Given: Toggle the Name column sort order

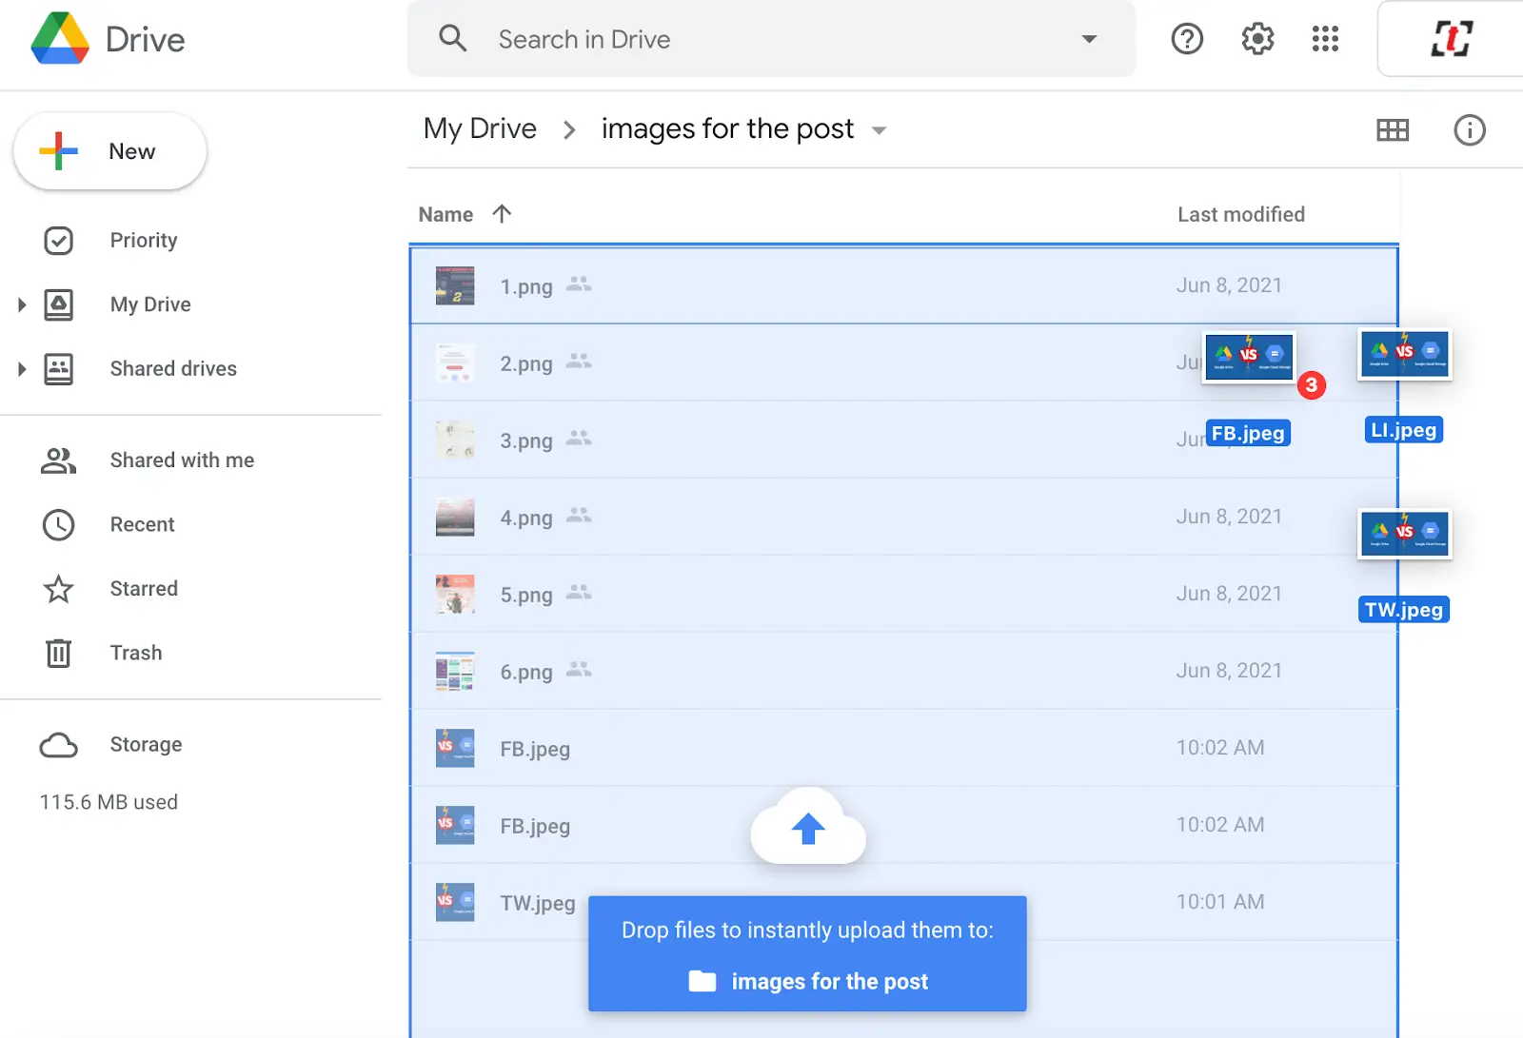Looking at the screenshot, I should [x=503, y=214].
